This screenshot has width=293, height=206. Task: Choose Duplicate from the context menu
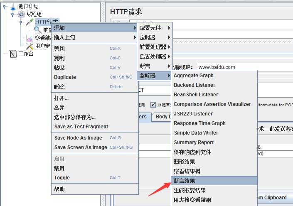coord(95,77)
